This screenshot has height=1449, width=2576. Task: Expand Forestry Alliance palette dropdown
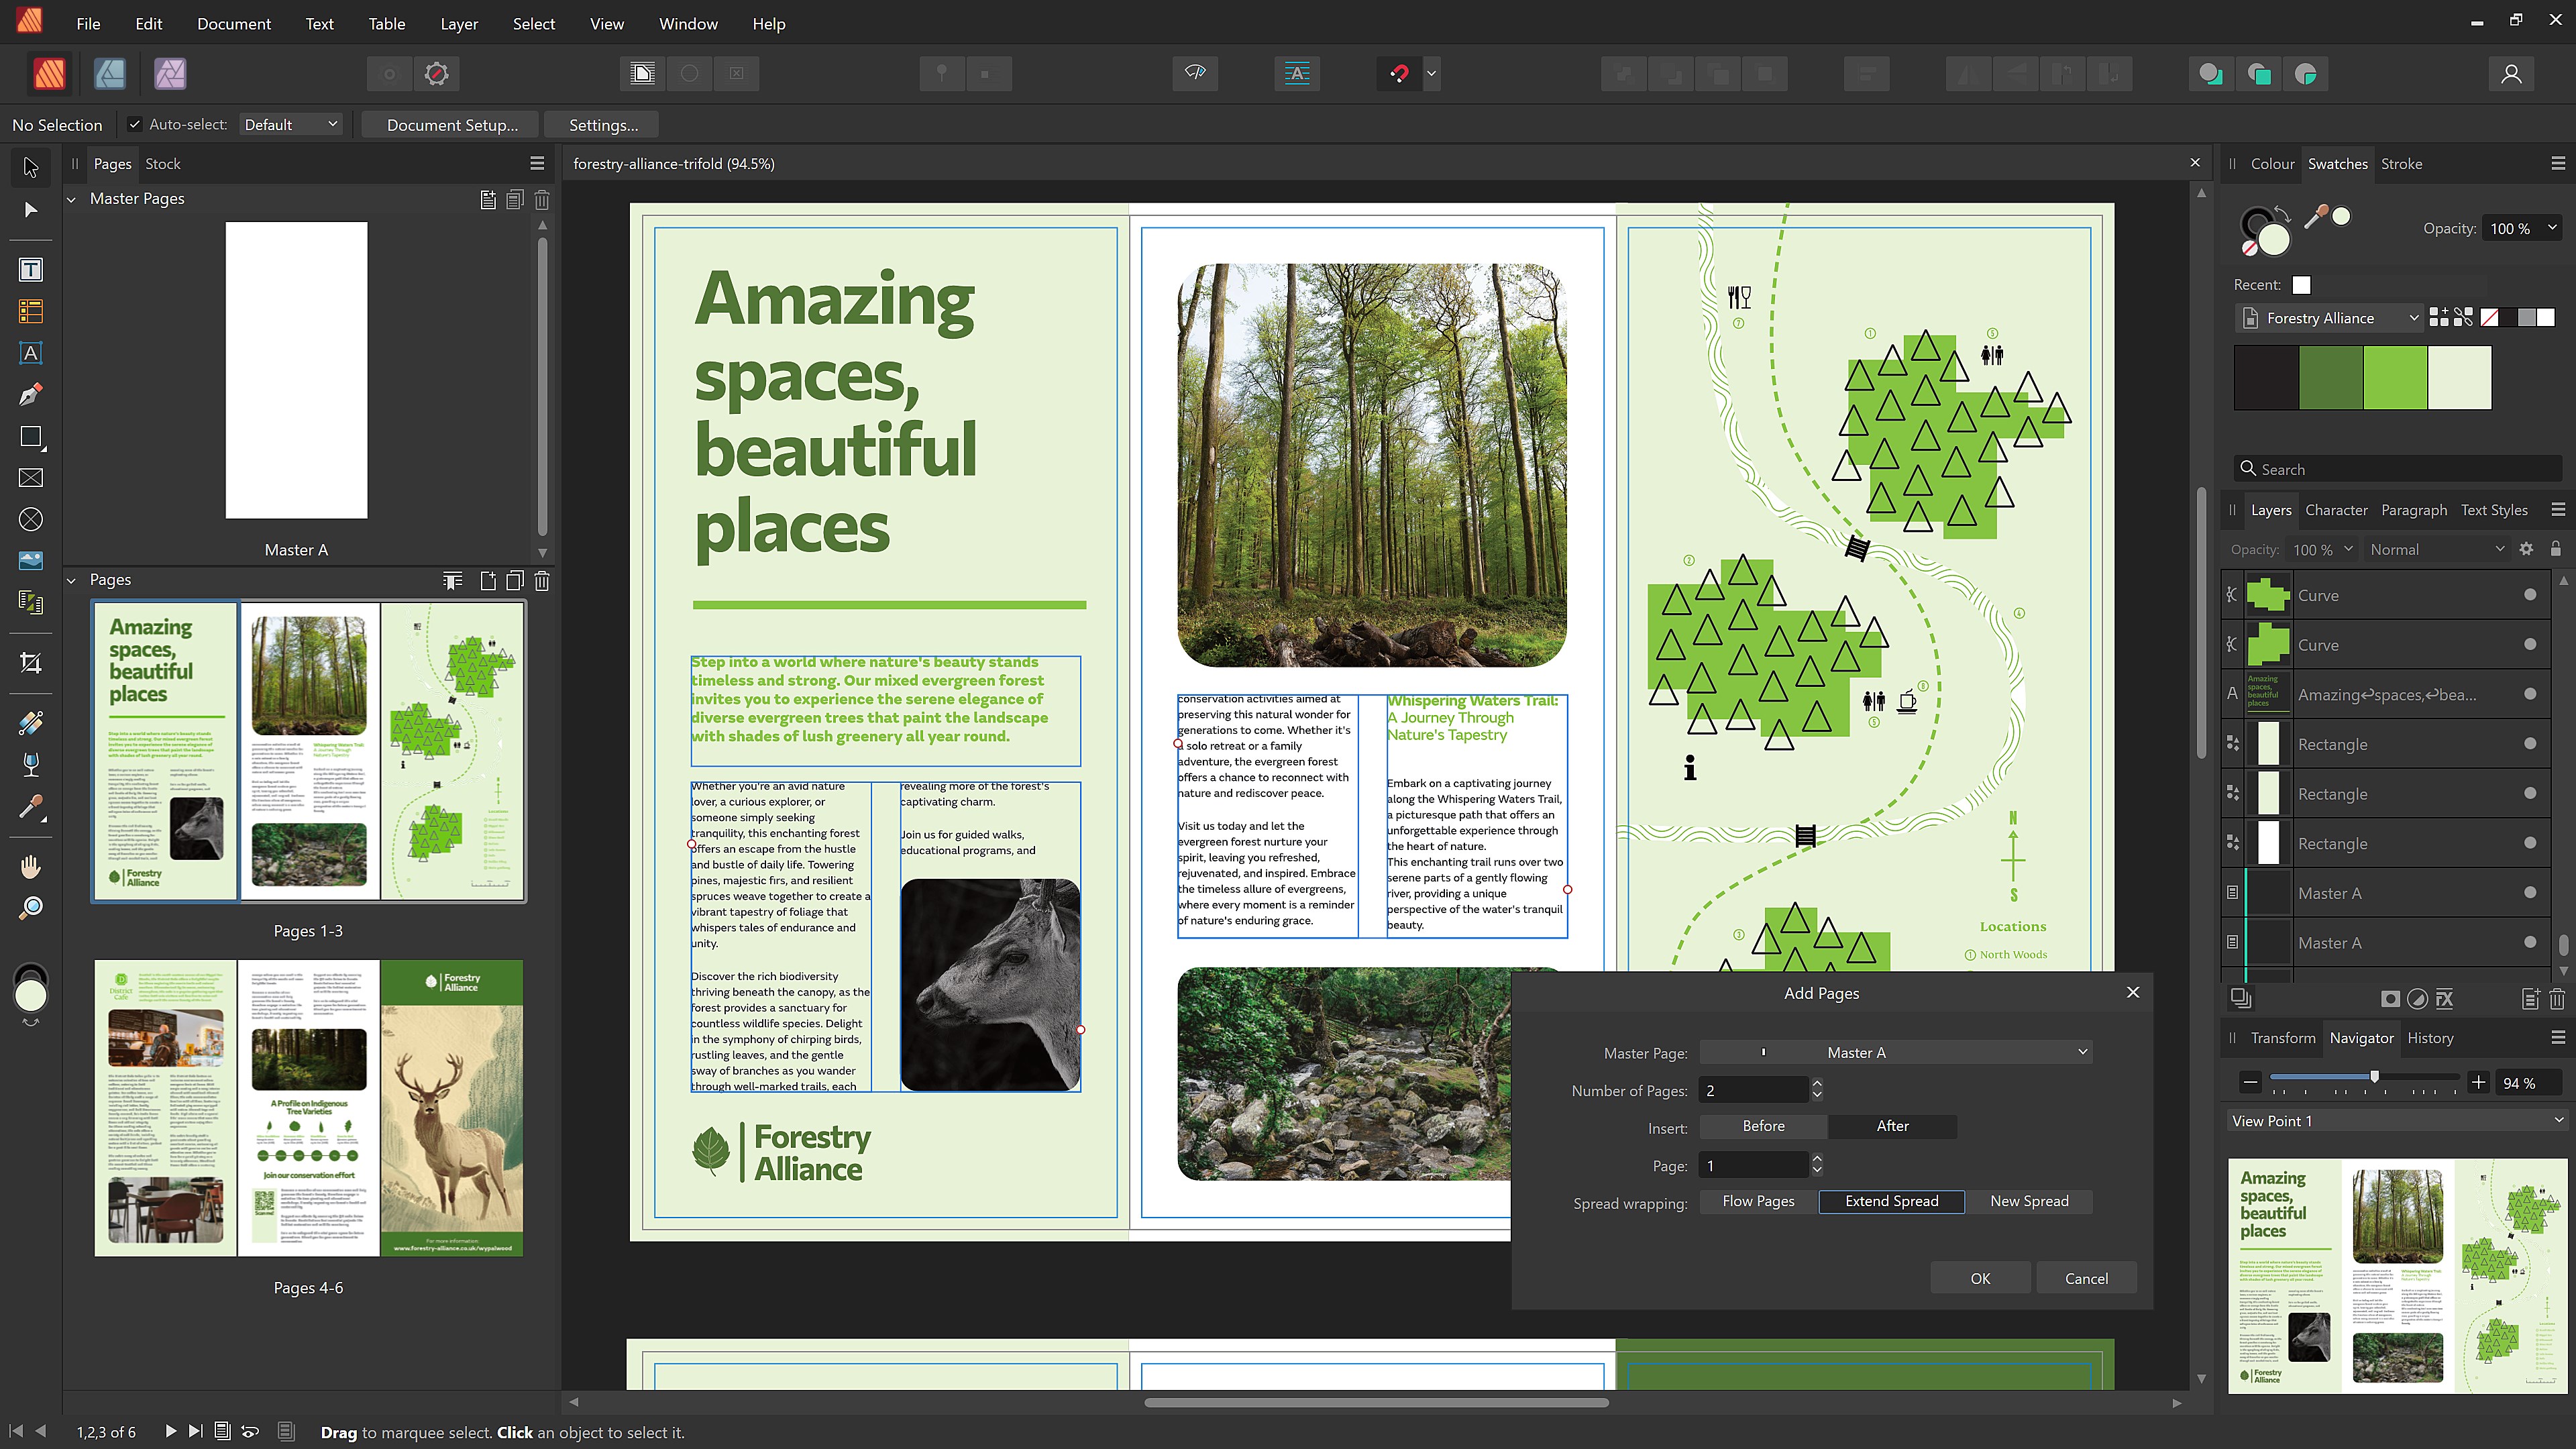pos(2413,318)
